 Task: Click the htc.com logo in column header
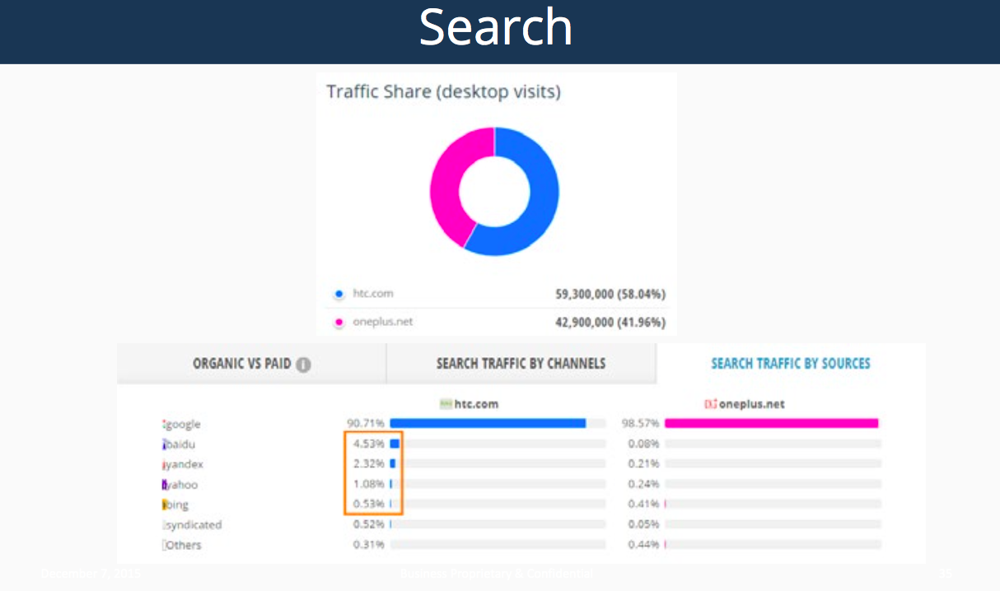click(446, 404)
